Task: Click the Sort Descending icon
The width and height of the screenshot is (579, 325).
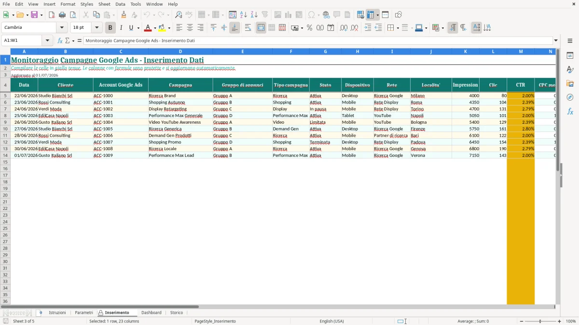Action: pyautogui.click(x=254, y=15)
